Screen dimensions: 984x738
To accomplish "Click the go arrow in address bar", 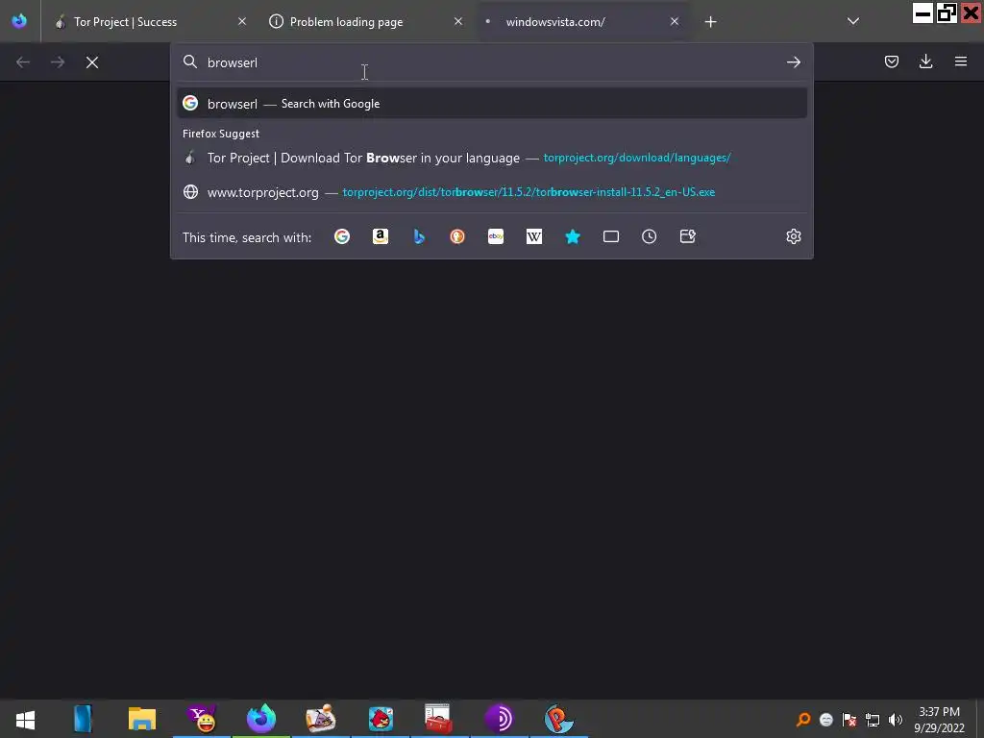I will point(793,62).
